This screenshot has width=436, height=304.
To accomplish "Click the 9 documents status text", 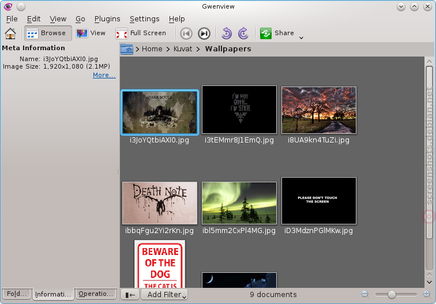I will coord(273,295).
